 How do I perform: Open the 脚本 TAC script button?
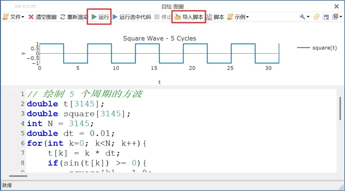tap(215, 17)
